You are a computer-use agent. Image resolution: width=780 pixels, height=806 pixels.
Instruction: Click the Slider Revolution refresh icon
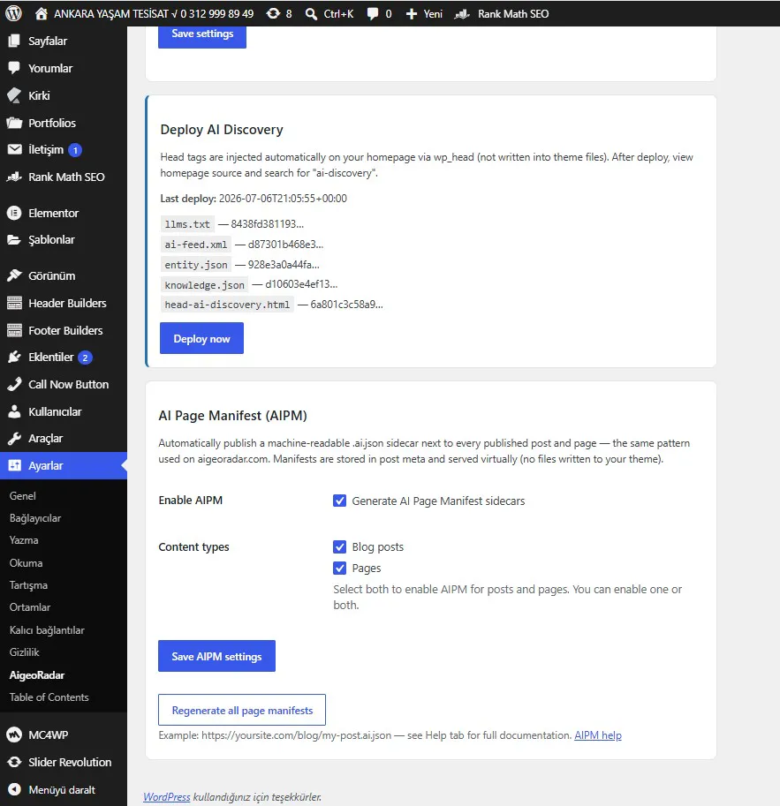(x=14, y=762)
